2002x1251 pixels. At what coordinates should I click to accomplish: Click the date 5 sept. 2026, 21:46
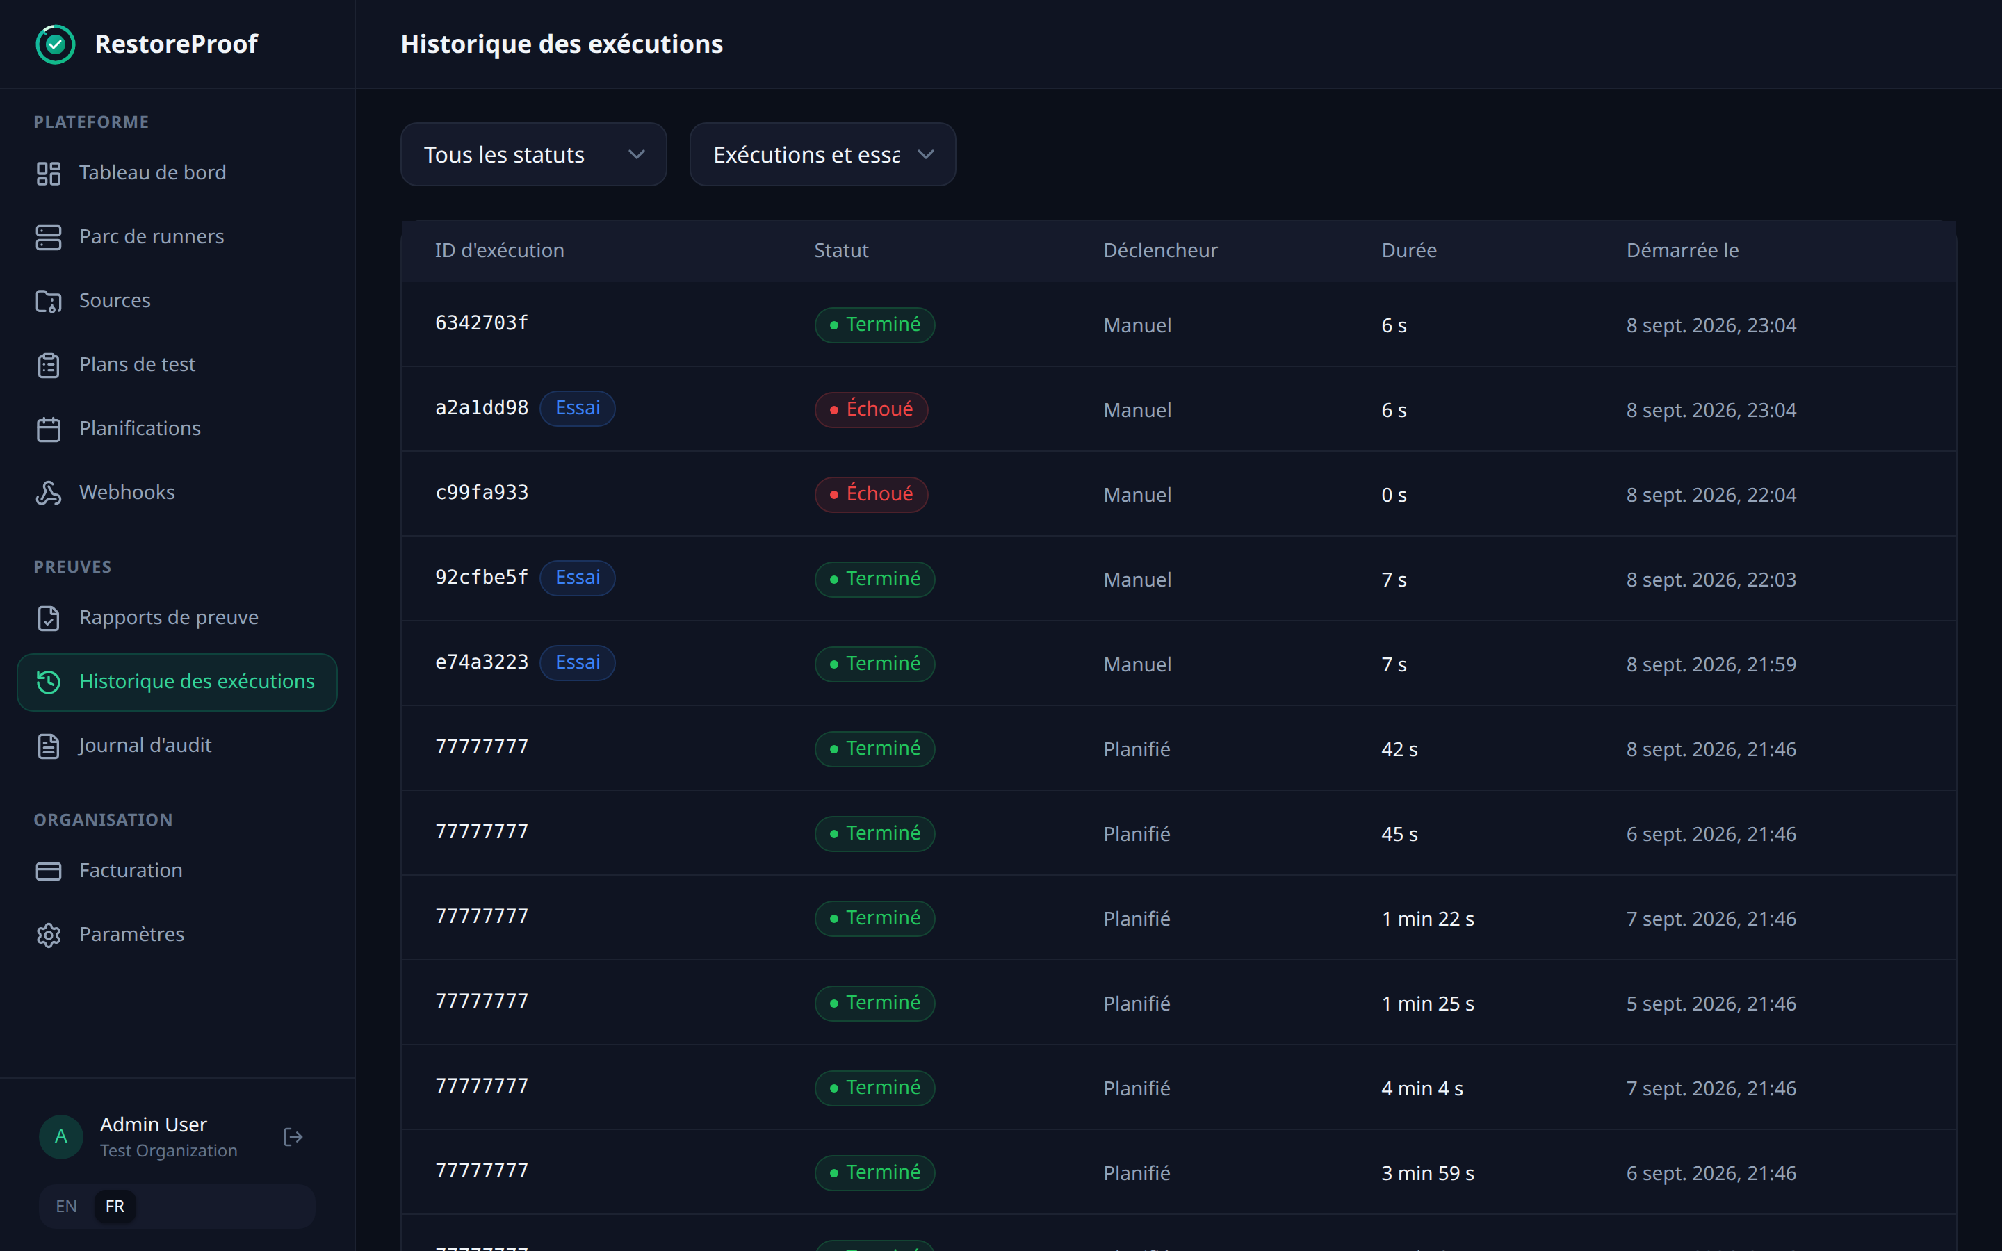click(x=1711, y=1004)
